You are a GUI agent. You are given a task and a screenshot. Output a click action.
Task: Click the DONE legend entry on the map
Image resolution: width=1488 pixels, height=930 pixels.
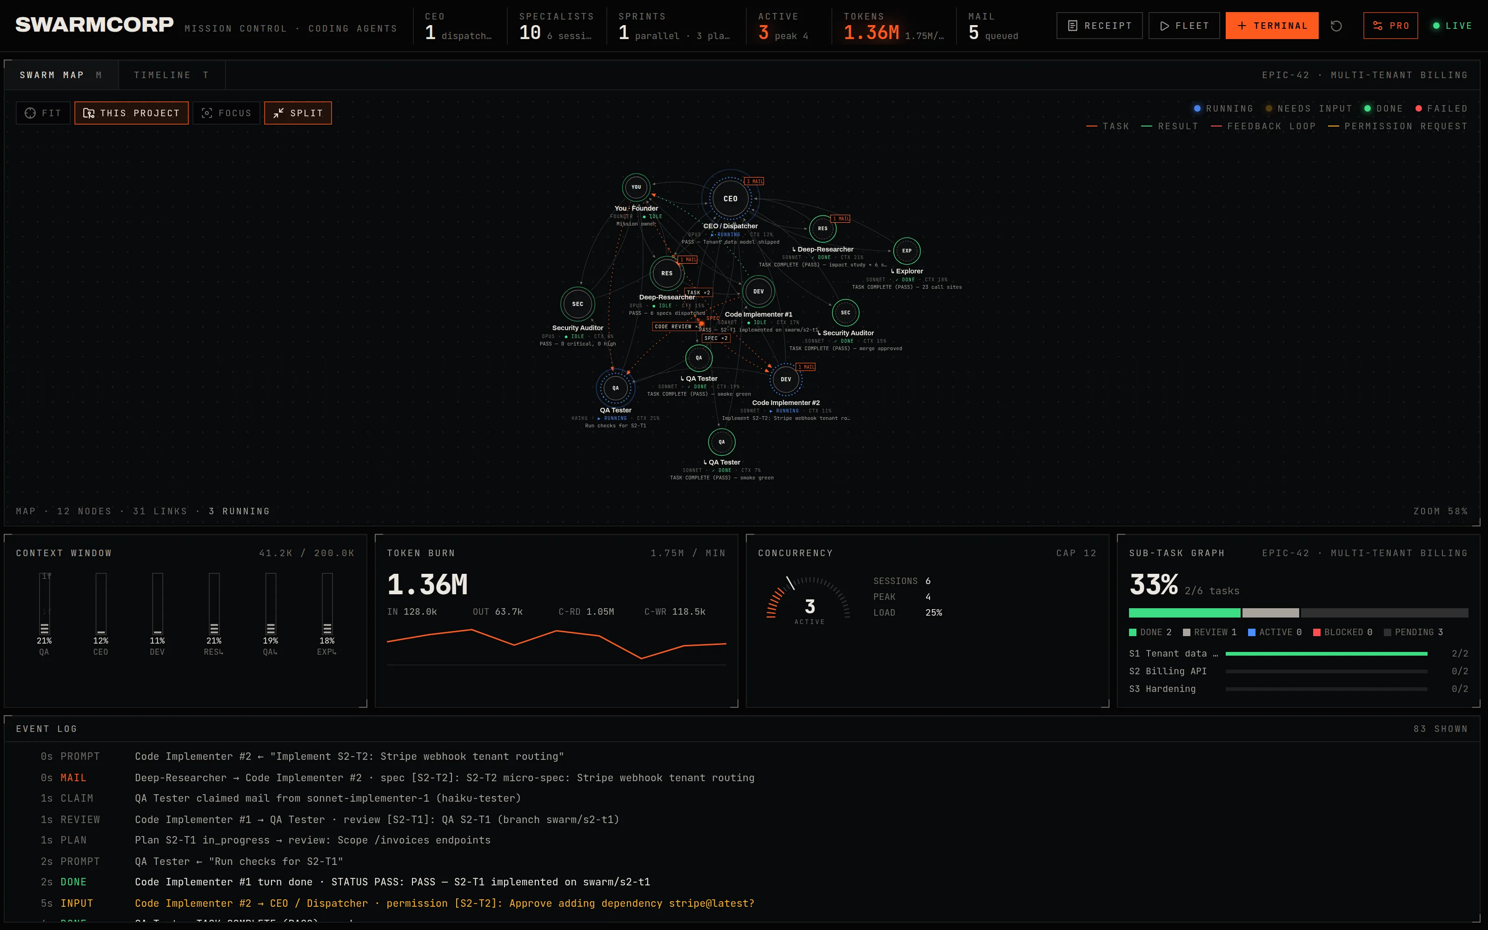(1383, 109)
